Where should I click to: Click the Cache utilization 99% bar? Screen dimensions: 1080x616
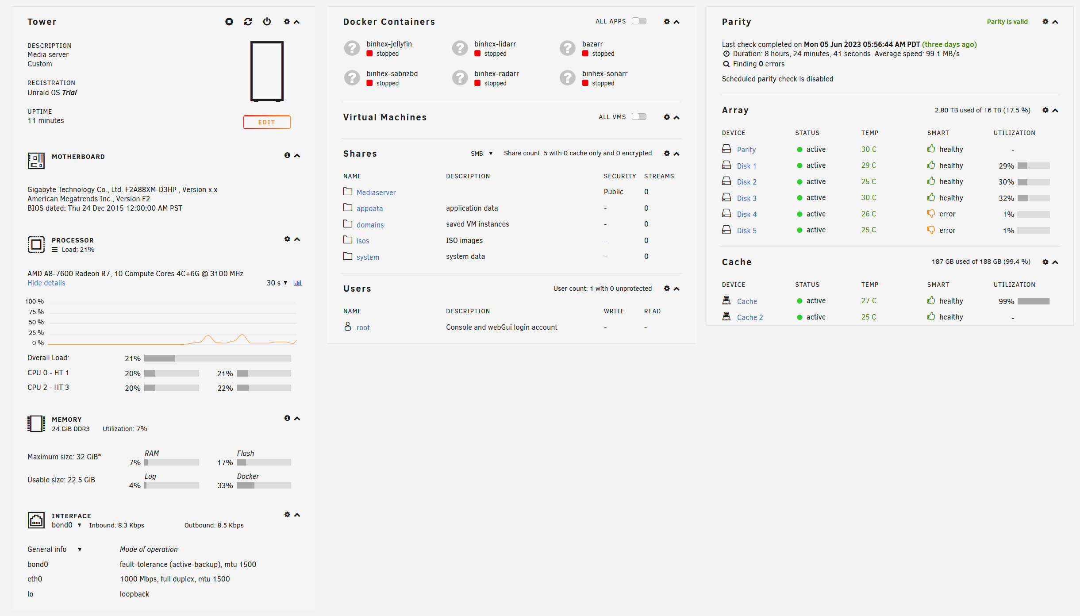pos(1034,301)
